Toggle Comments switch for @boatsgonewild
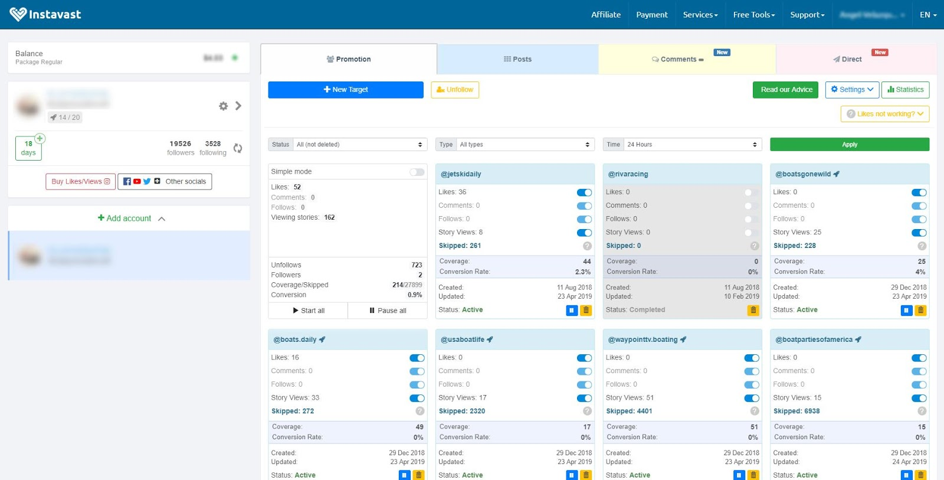The image size is (944, 480). point(919,206)
